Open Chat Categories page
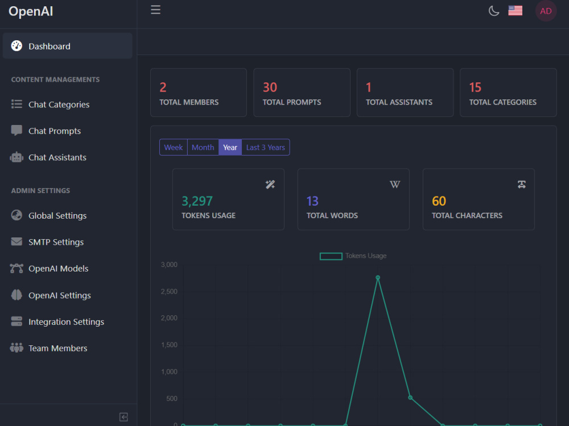The image size is (569, 426). (x=59, y=105)
